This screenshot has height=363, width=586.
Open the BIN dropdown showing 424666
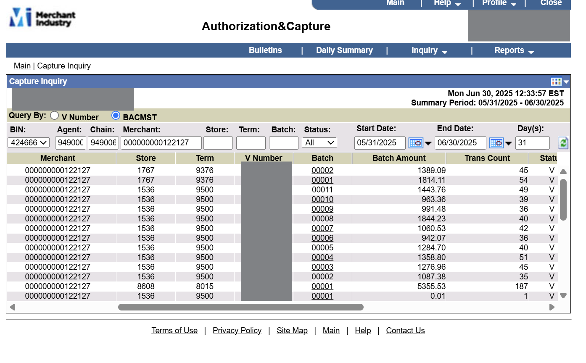(29, 143)
